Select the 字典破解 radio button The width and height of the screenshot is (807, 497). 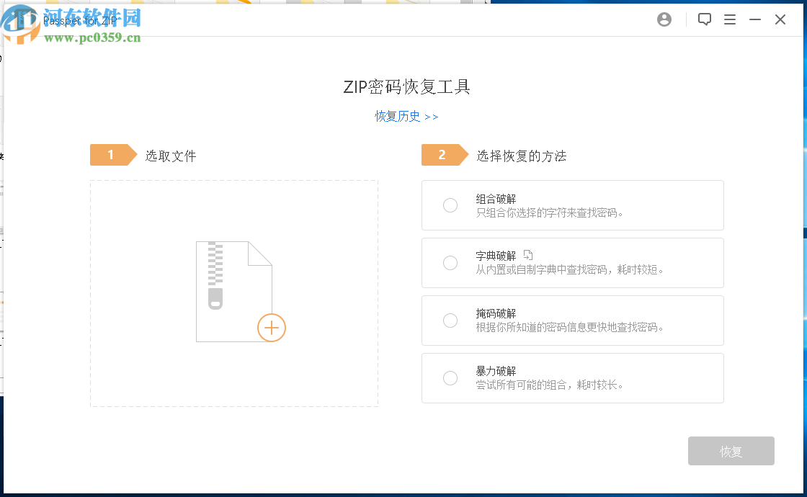(450, 263)
